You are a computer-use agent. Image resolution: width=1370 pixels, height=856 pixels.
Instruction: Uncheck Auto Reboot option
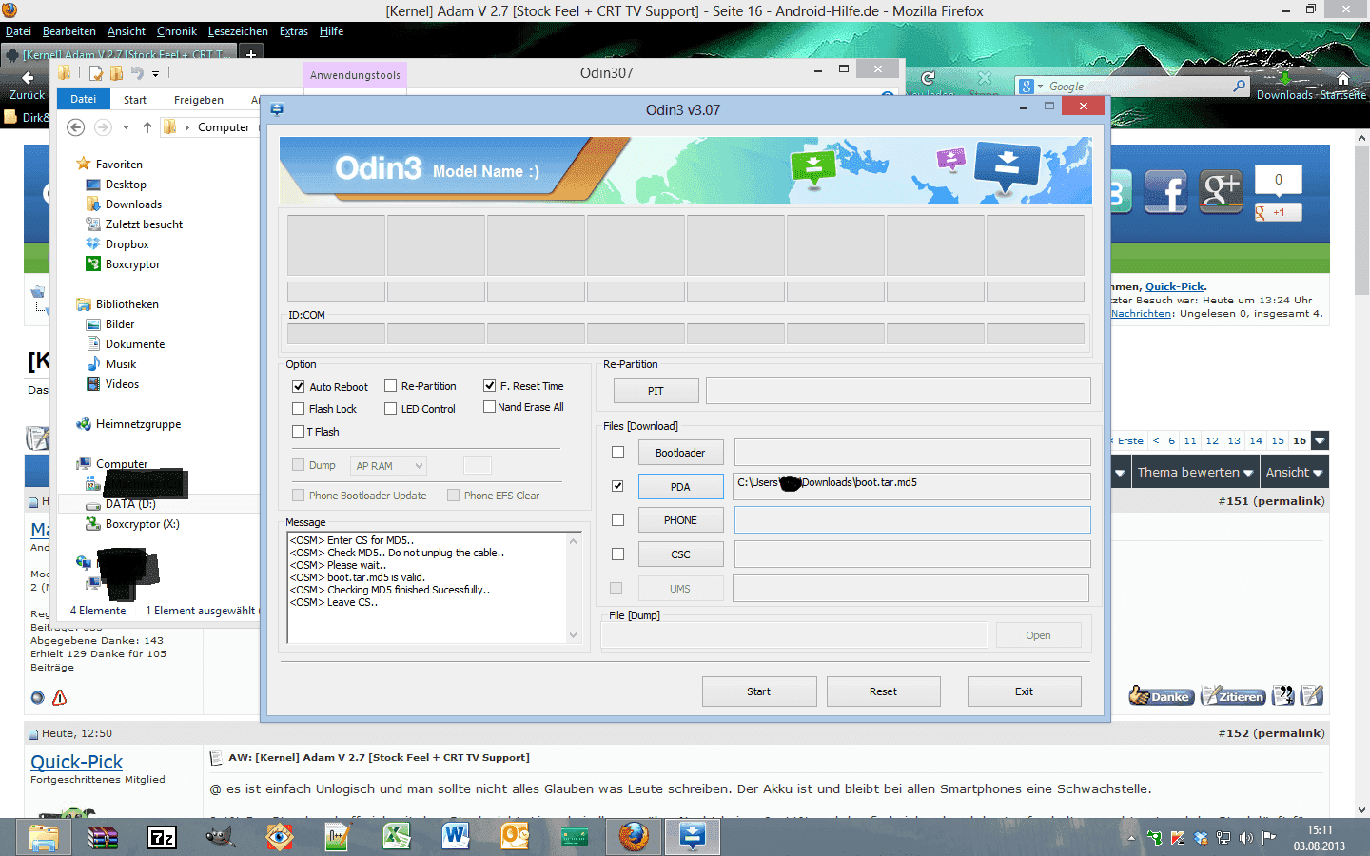coord(298,386)
